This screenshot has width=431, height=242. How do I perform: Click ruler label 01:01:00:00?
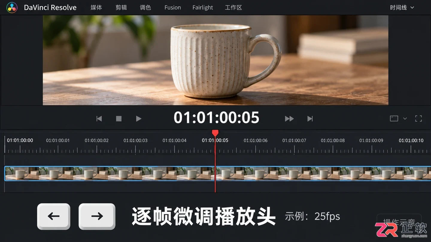coord(20,140)
